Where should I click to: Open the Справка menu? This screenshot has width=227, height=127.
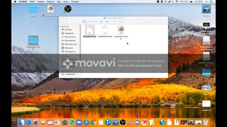click(75, 1)
